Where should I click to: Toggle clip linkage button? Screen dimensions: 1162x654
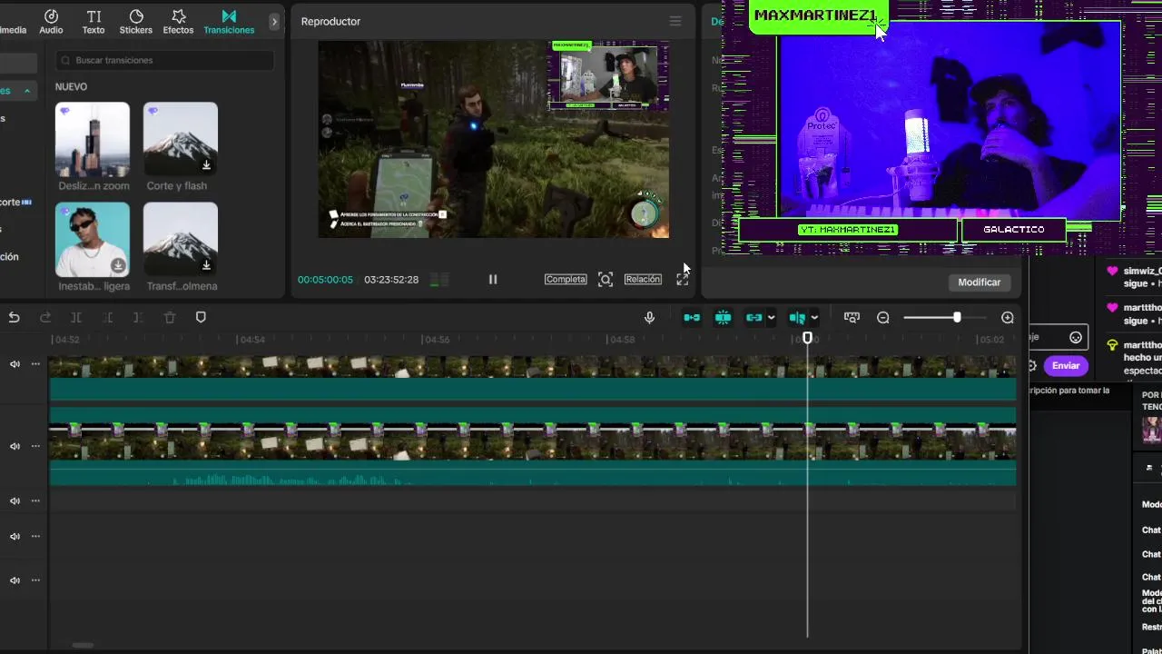(x=753, y=317)
